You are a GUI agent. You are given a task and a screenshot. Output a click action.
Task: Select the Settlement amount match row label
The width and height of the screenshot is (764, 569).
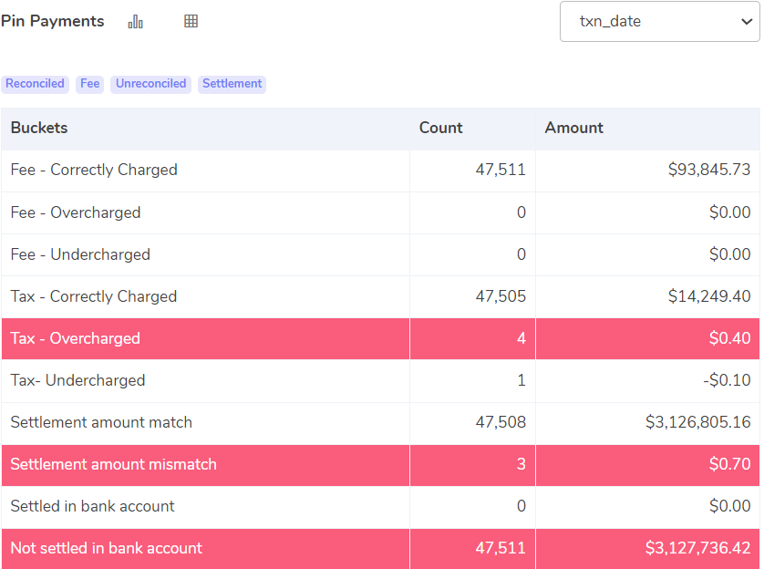(x=101, y=422)
